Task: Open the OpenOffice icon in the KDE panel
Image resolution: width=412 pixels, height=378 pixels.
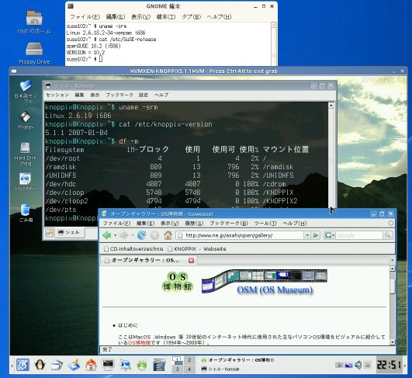Action: (x=159, y=365)
